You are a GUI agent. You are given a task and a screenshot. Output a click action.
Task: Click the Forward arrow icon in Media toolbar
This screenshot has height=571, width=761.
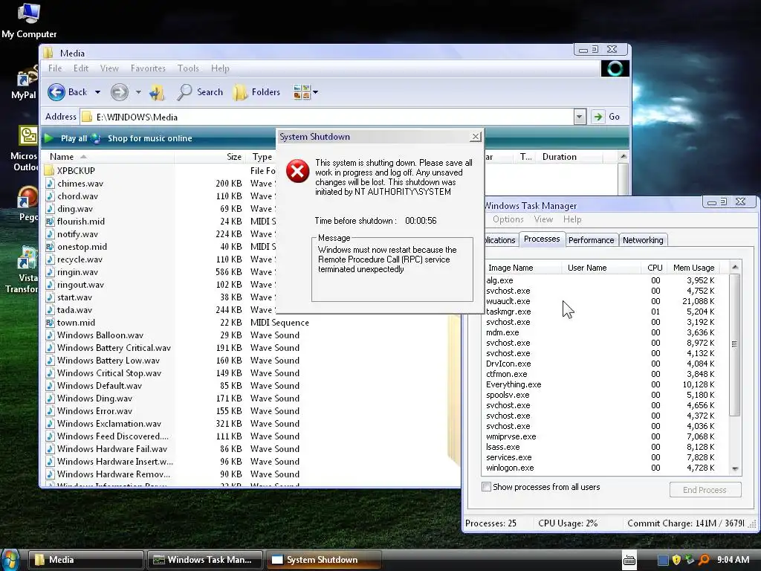pyautogui.click(x=120, y=92)
